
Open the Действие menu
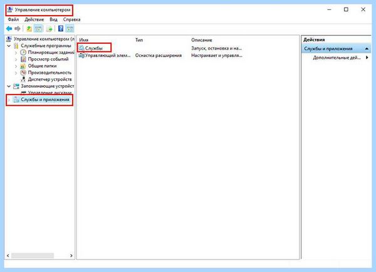(34, 19)
